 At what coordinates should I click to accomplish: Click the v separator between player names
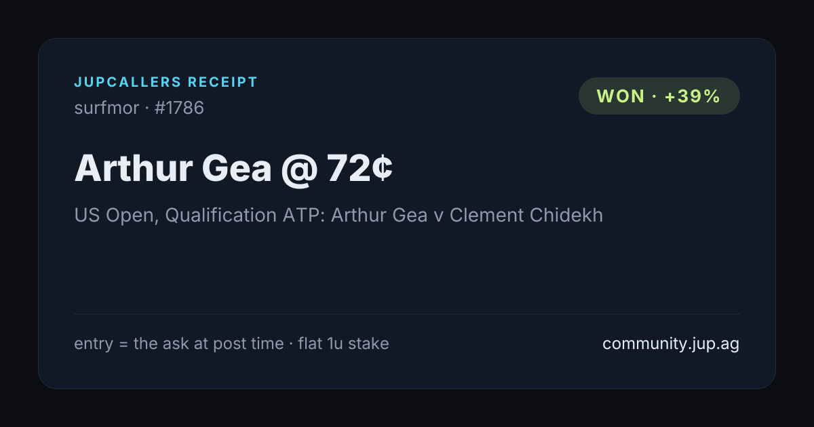tap(439, 216)
